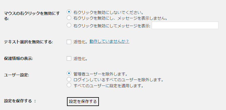Click '活性化。' label in テキスト選択 row
The image size is (226, 110).
pos(80,42)
